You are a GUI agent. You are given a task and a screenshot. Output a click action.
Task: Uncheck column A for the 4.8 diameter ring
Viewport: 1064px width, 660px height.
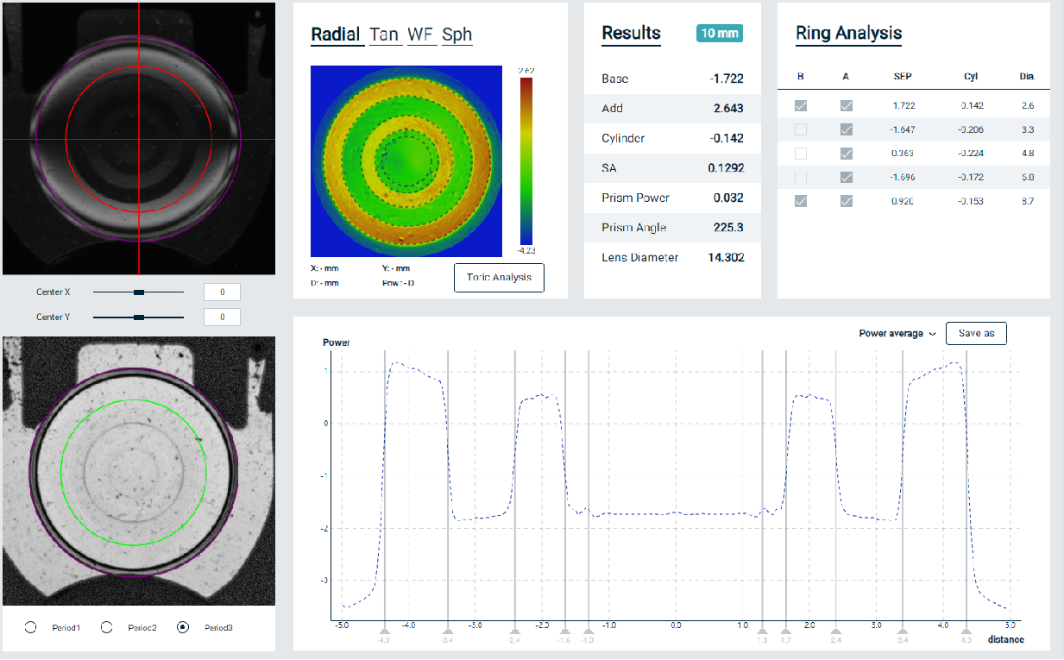click(x=847, y=154)
